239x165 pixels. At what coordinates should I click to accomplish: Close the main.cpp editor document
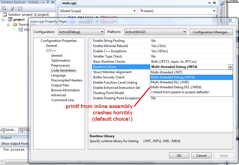(x=214, y=3)
